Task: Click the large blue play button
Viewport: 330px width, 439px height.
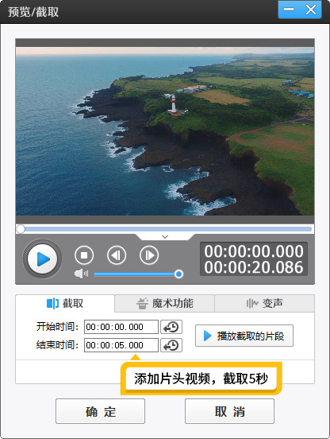Action: point(42,258)
